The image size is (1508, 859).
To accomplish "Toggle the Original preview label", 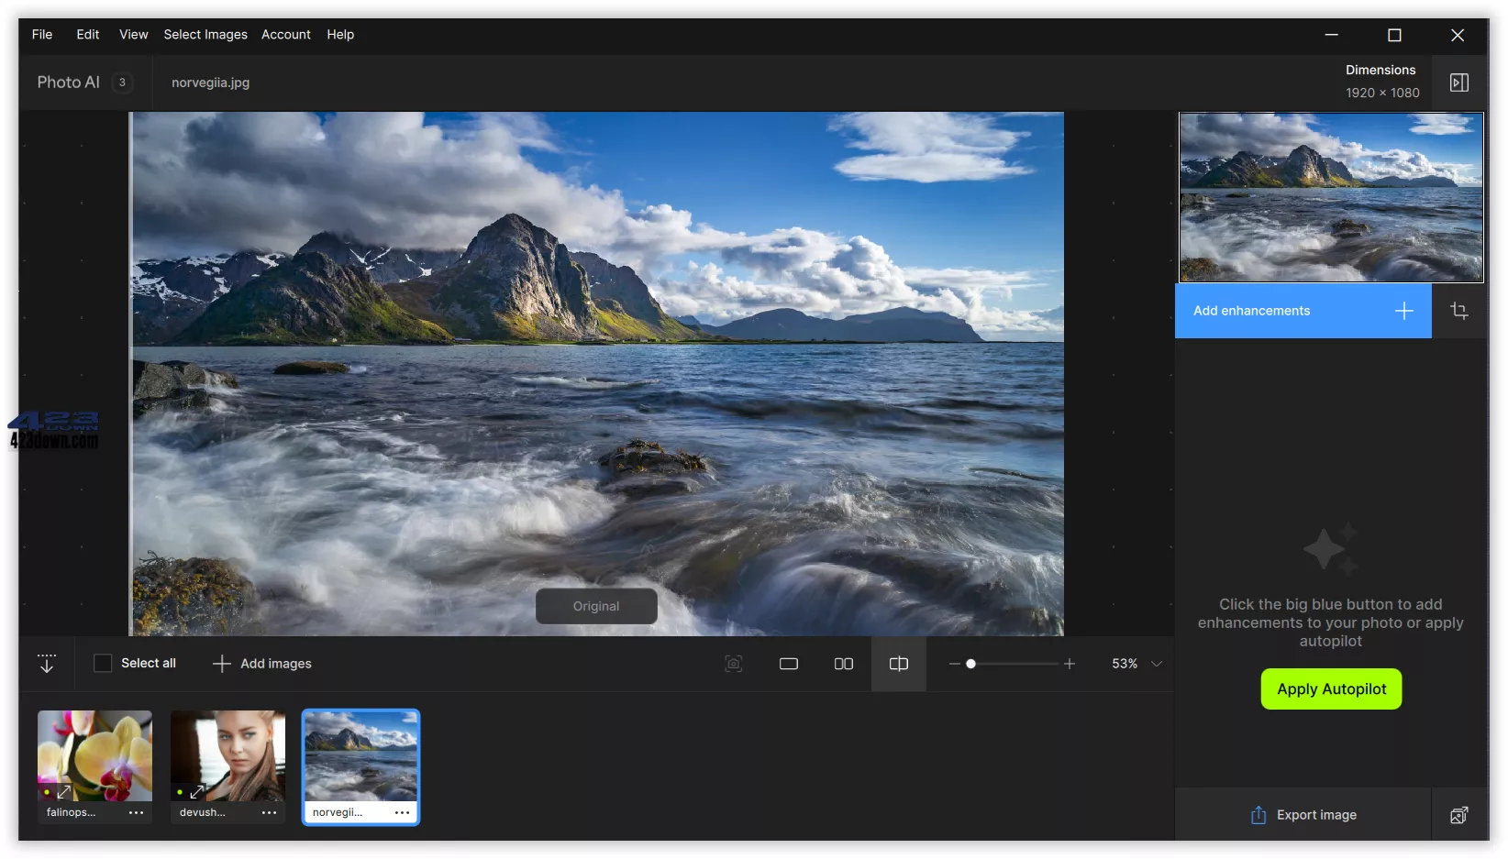I will [x=595, y=606].
